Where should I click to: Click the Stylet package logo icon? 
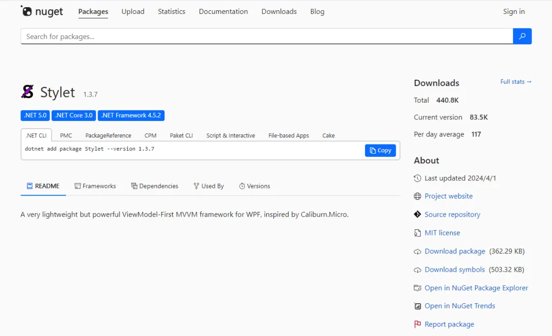pyautogui.click(x=28, y=92)
